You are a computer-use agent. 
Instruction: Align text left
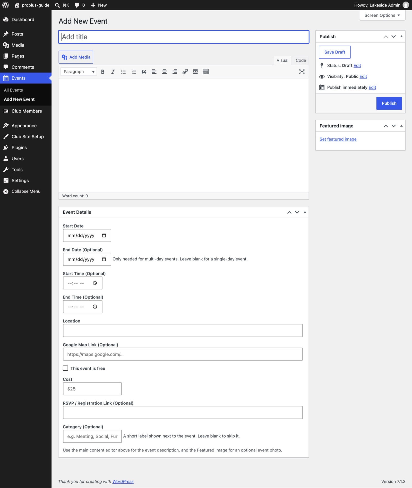point(154,72)
